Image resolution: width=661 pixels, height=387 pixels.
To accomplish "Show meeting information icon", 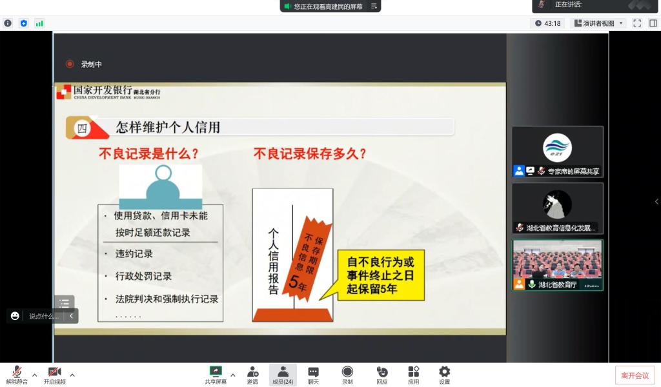I will (x=8, y=23).
